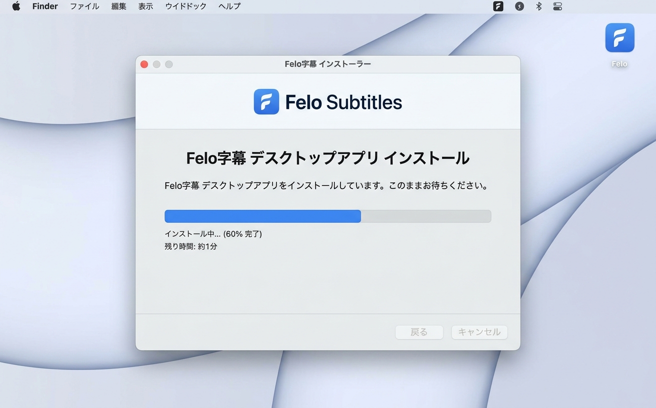Image resolution: width=656 pixels, height=408 pixels.
Task: Click the text "残り時間: 約1分"
Action: click(190, 246)
